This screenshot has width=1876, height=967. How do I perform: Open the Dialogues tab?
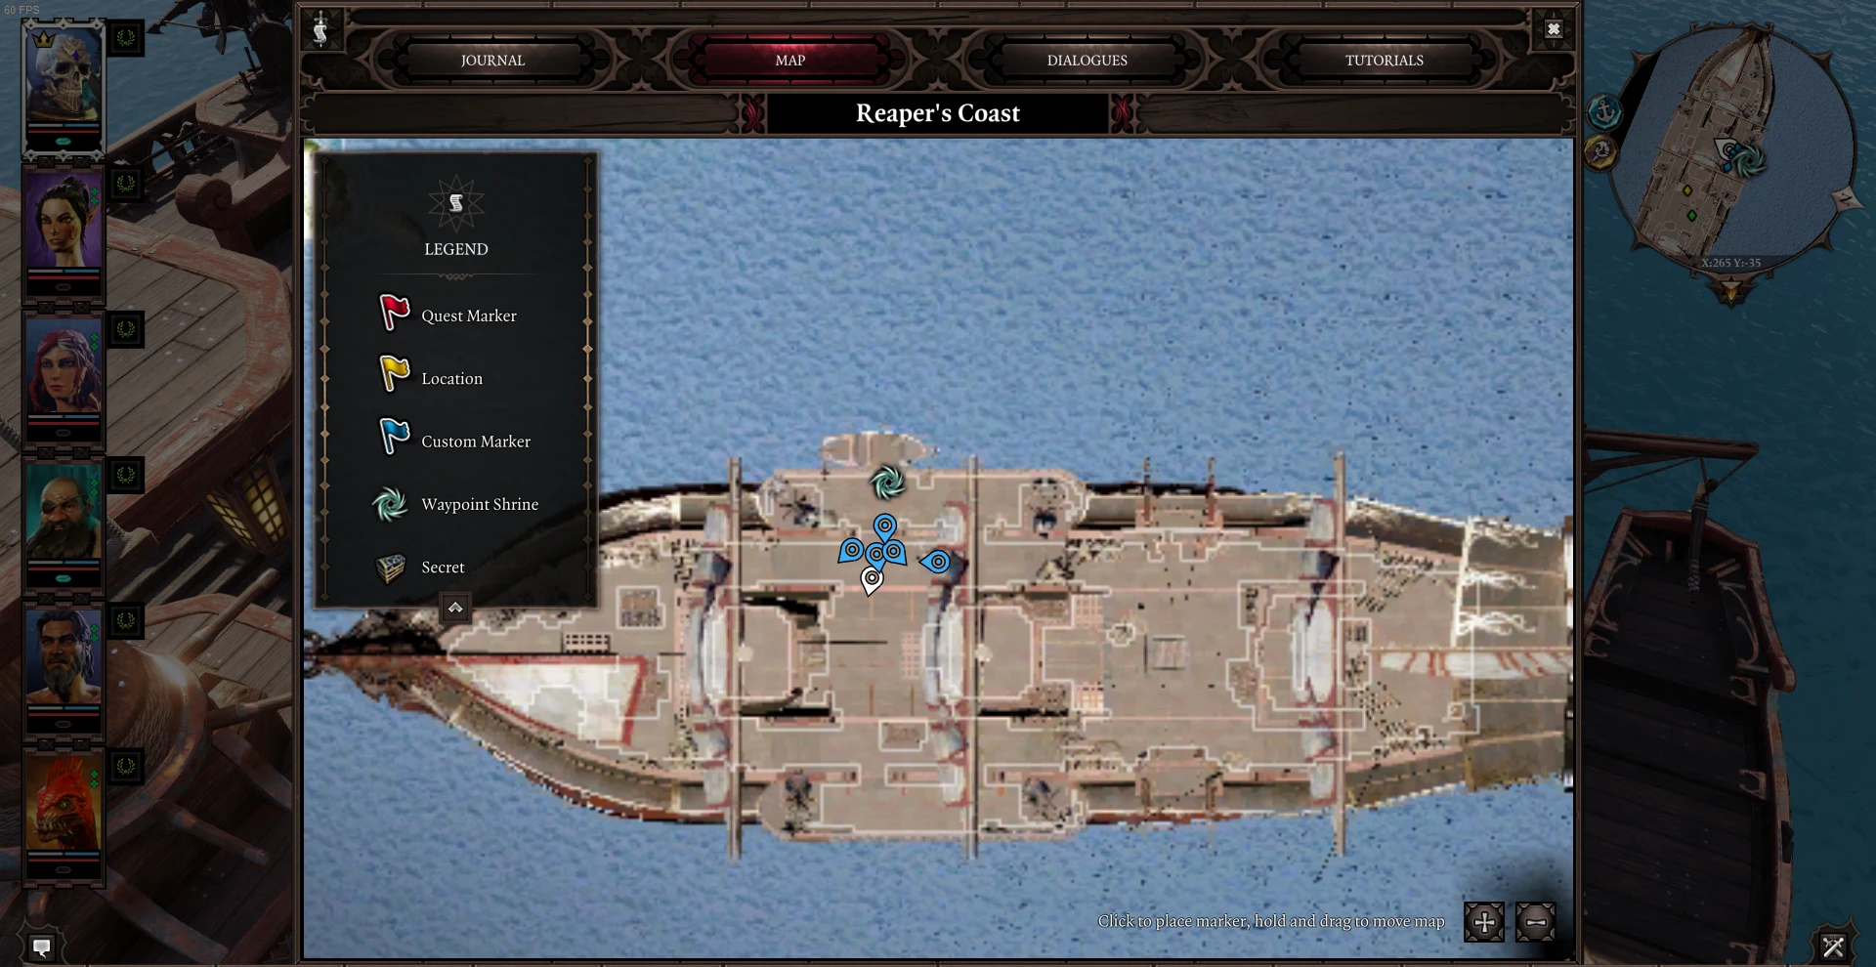pos(1087,61)
